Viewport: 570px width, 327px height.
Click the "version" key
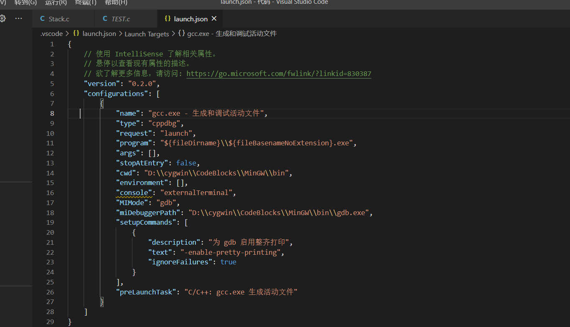(101, 84)
